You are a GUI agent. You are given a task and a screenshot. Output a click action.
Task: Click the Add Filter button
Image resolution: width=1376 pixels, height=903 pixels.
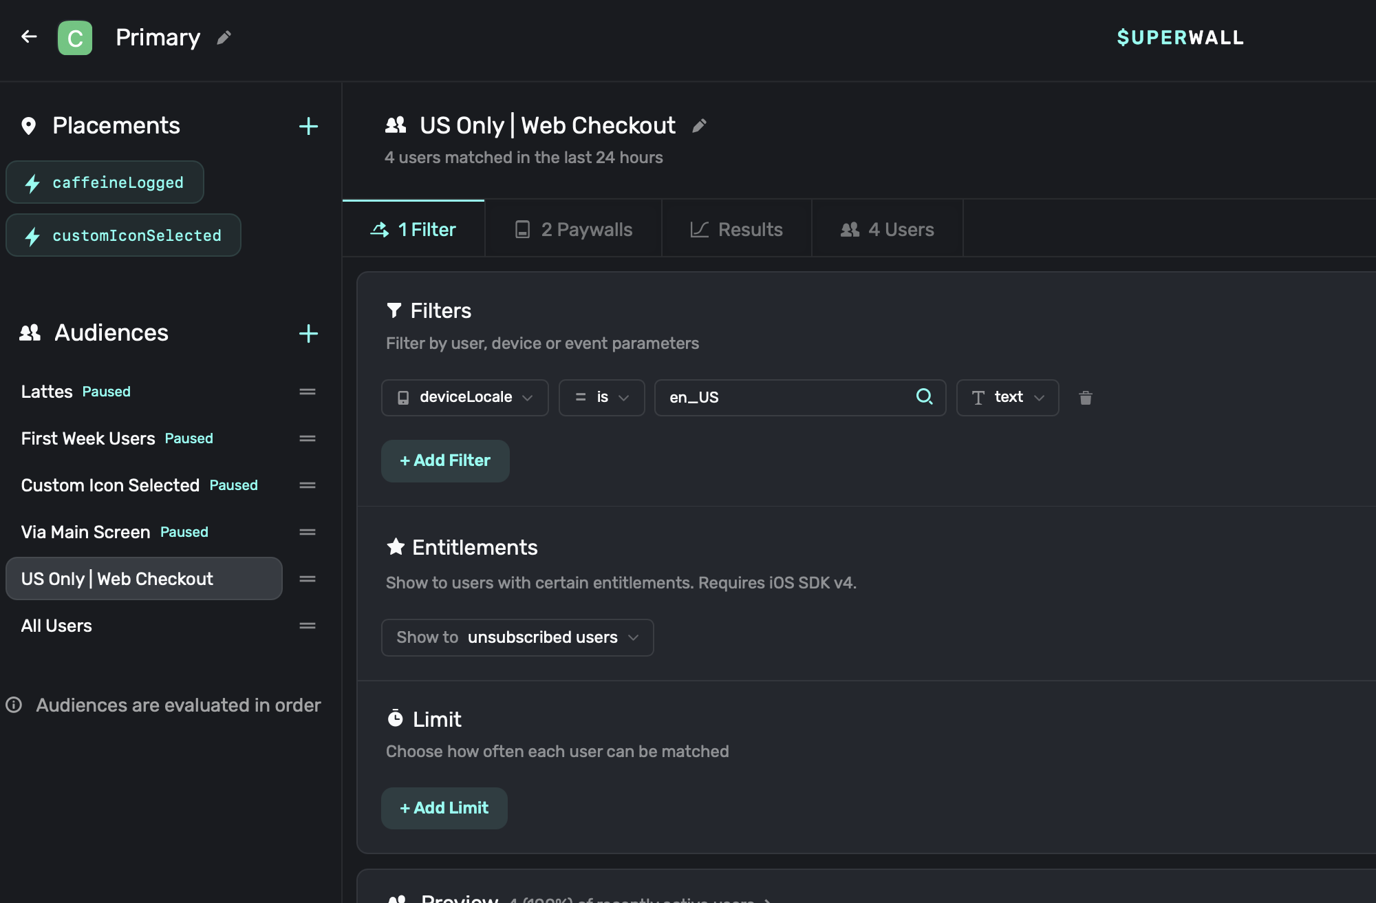[x=445, y=460]
